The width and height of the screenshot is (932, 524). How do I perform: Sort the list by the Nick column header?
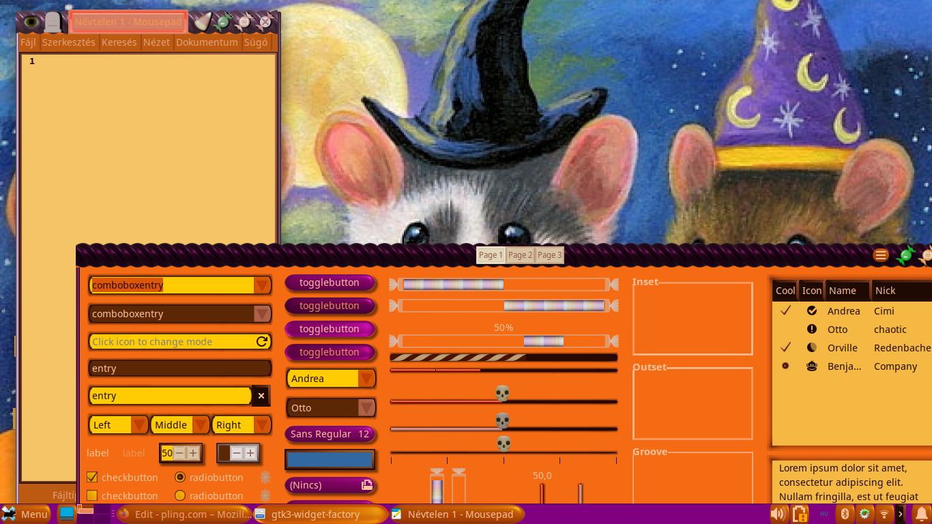[x=902, y=291]
